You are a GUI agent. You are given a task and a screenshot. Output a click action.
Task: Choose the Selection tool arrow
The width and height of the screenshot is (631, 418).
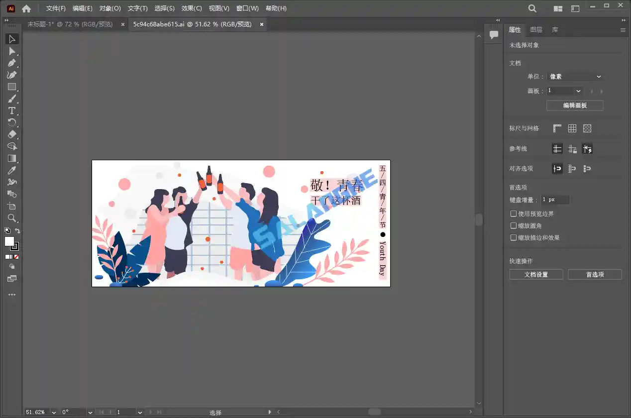pos(12,39)
